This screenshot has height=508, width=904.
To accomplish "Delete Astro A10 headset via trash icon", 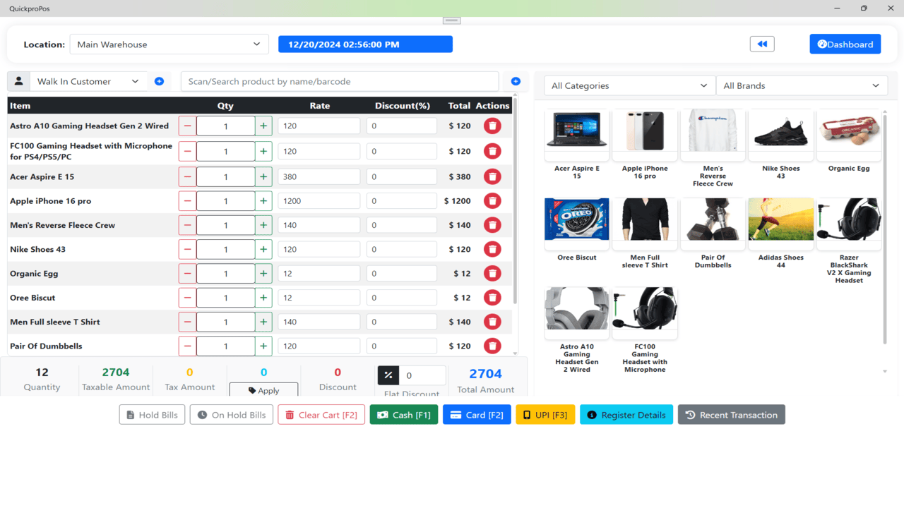I will 492,126.
